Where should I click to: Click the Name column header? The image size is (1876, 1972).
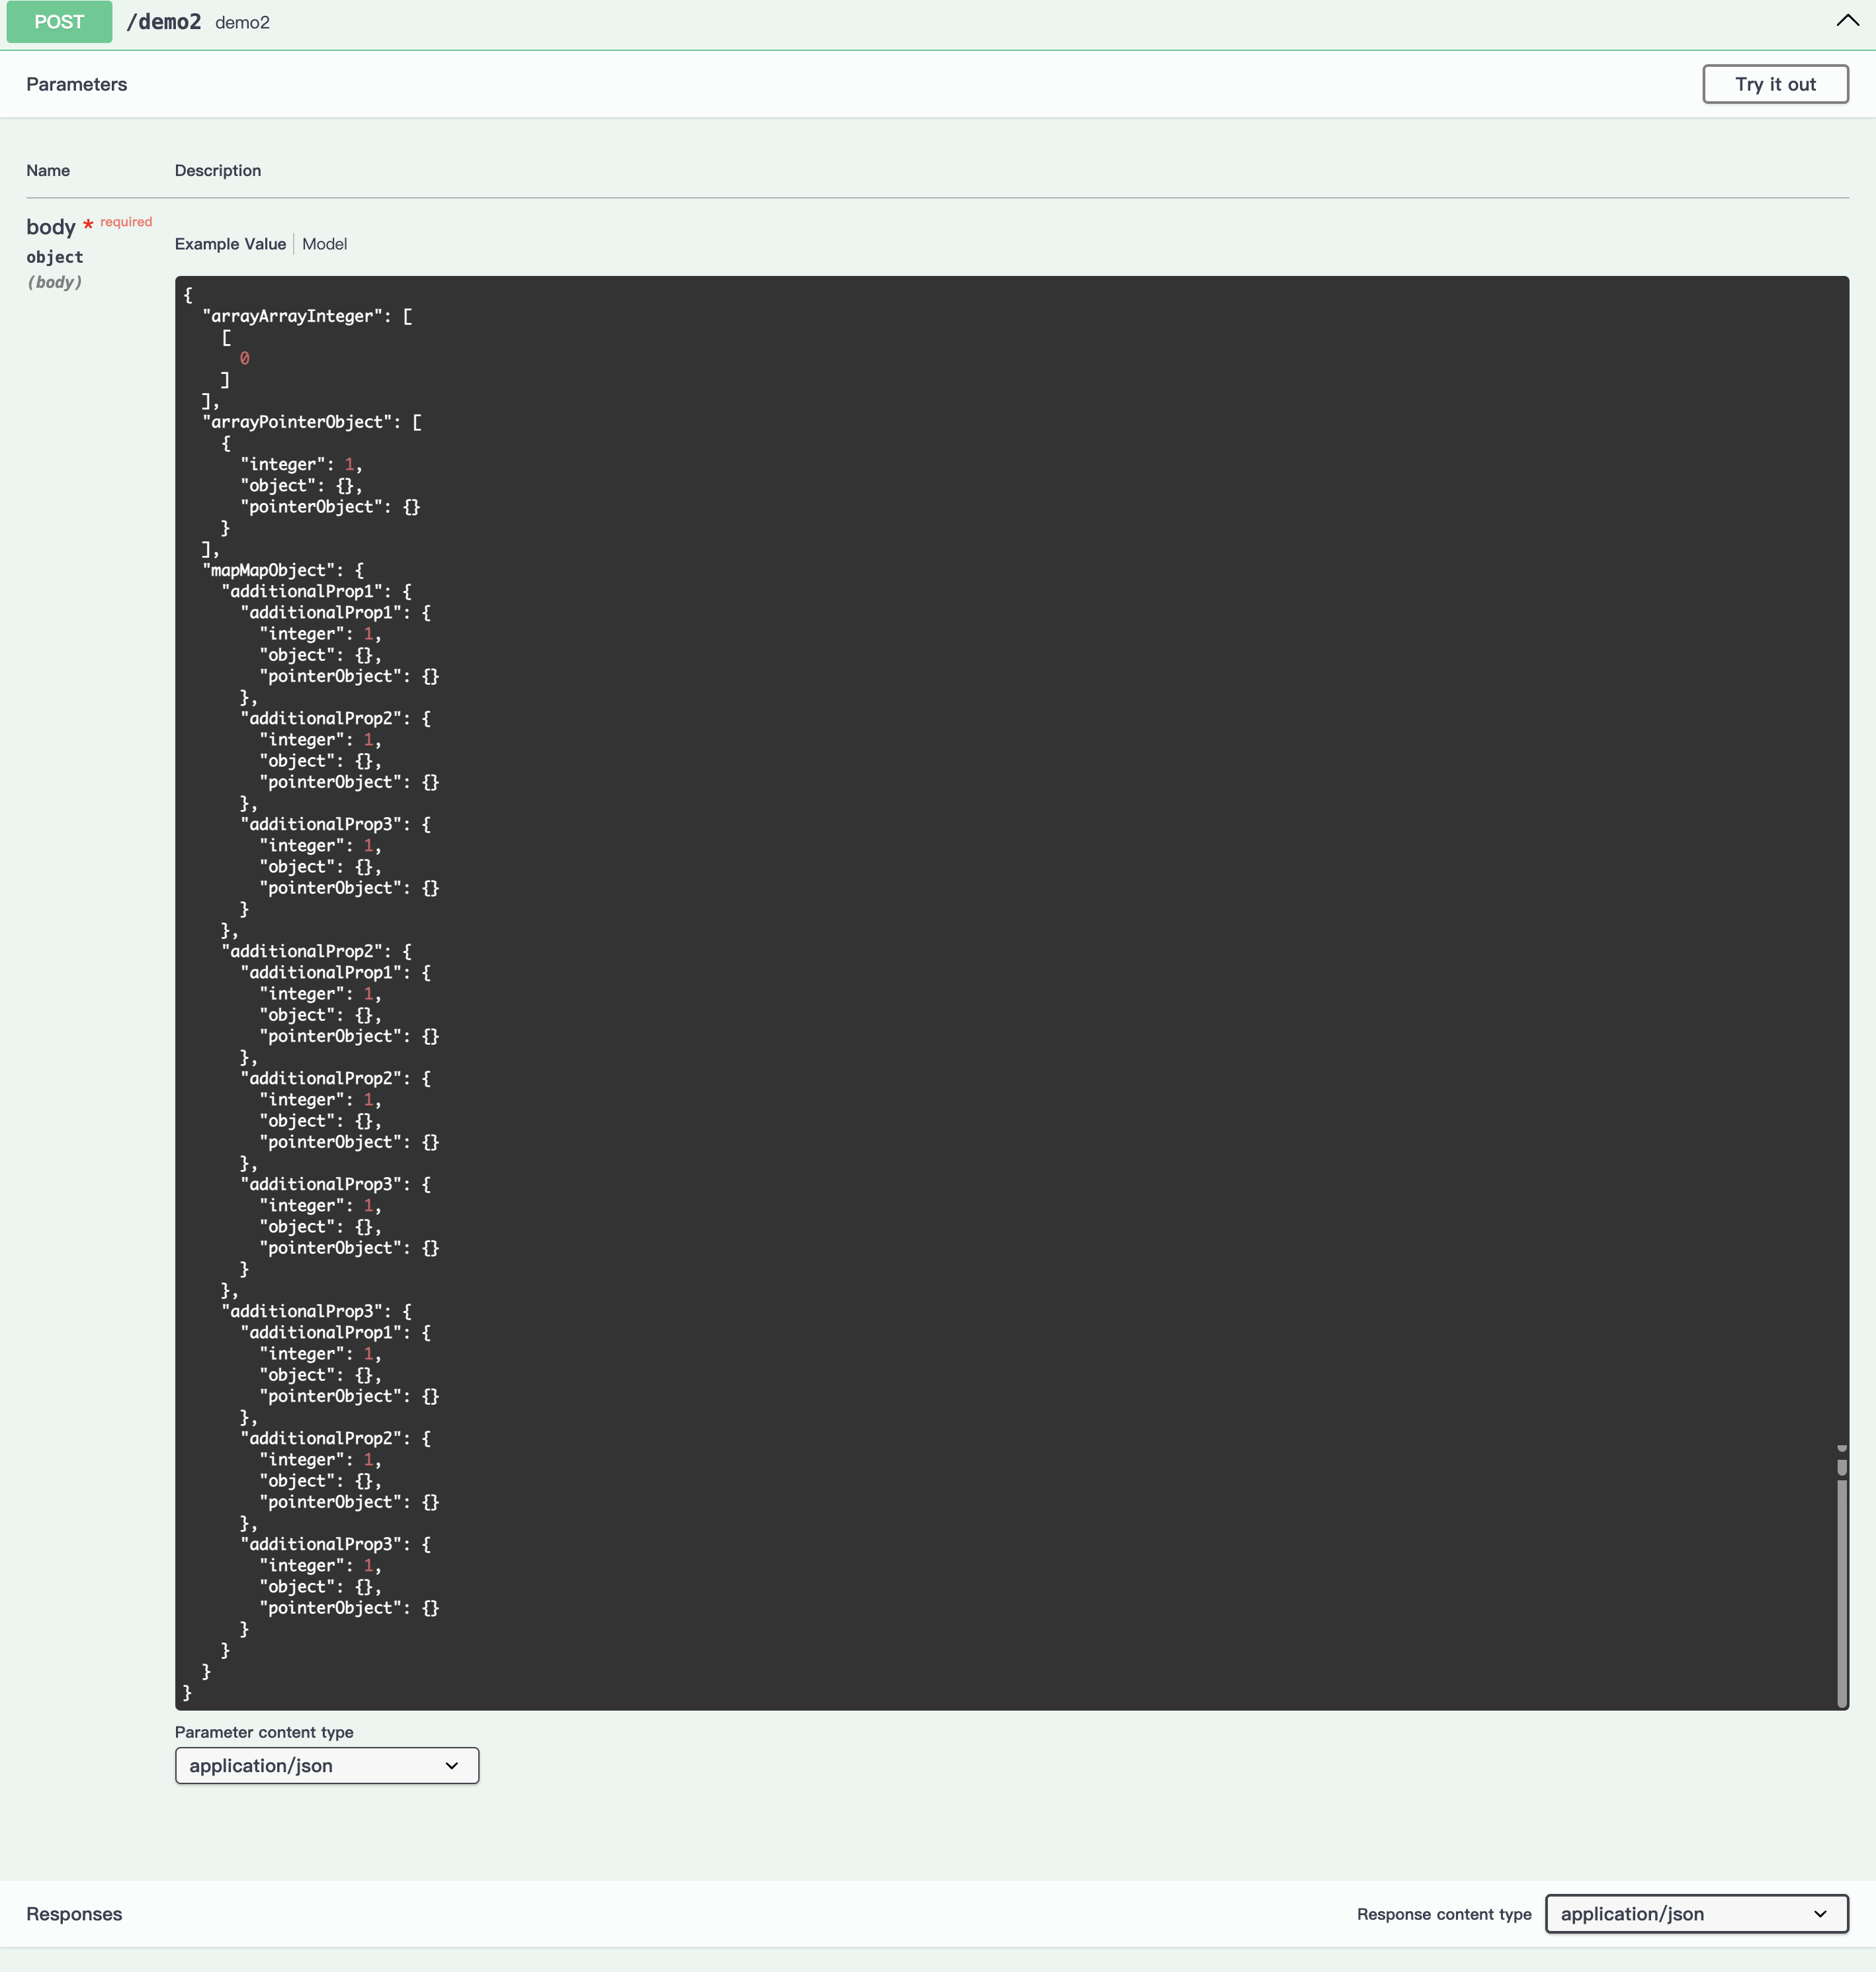click(48, 170)
